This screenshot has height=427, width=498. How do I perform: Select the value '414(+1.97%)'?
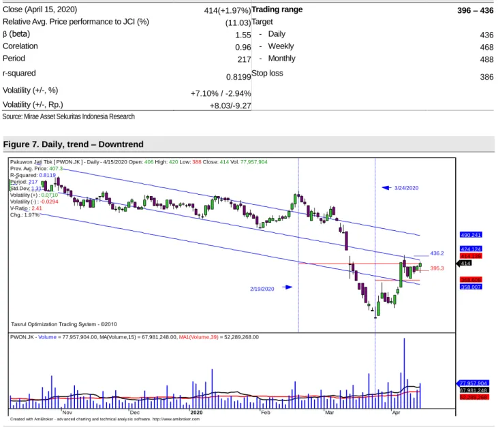point(228,11)
